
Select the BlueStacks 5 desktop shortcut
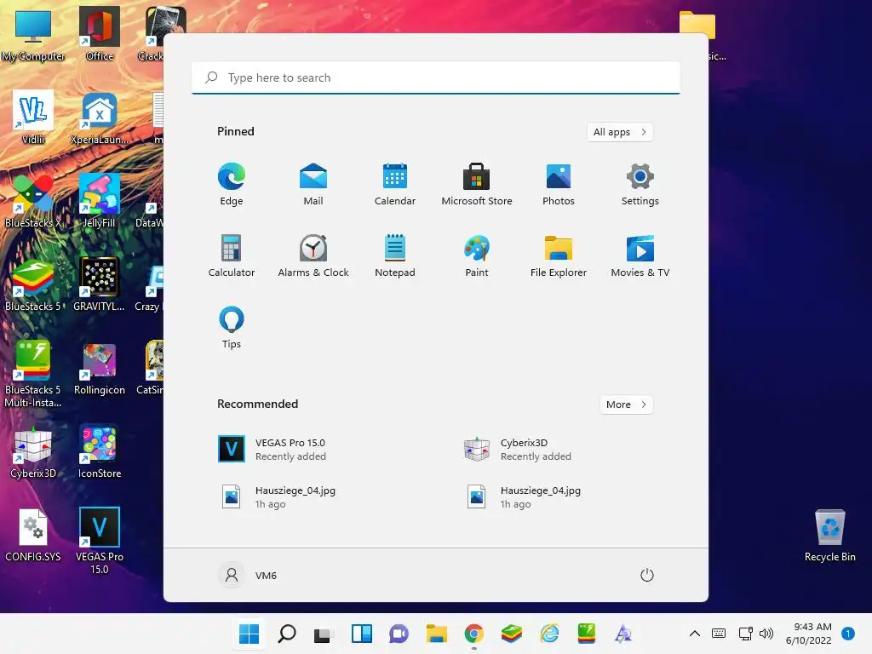[x=33, y=284]
